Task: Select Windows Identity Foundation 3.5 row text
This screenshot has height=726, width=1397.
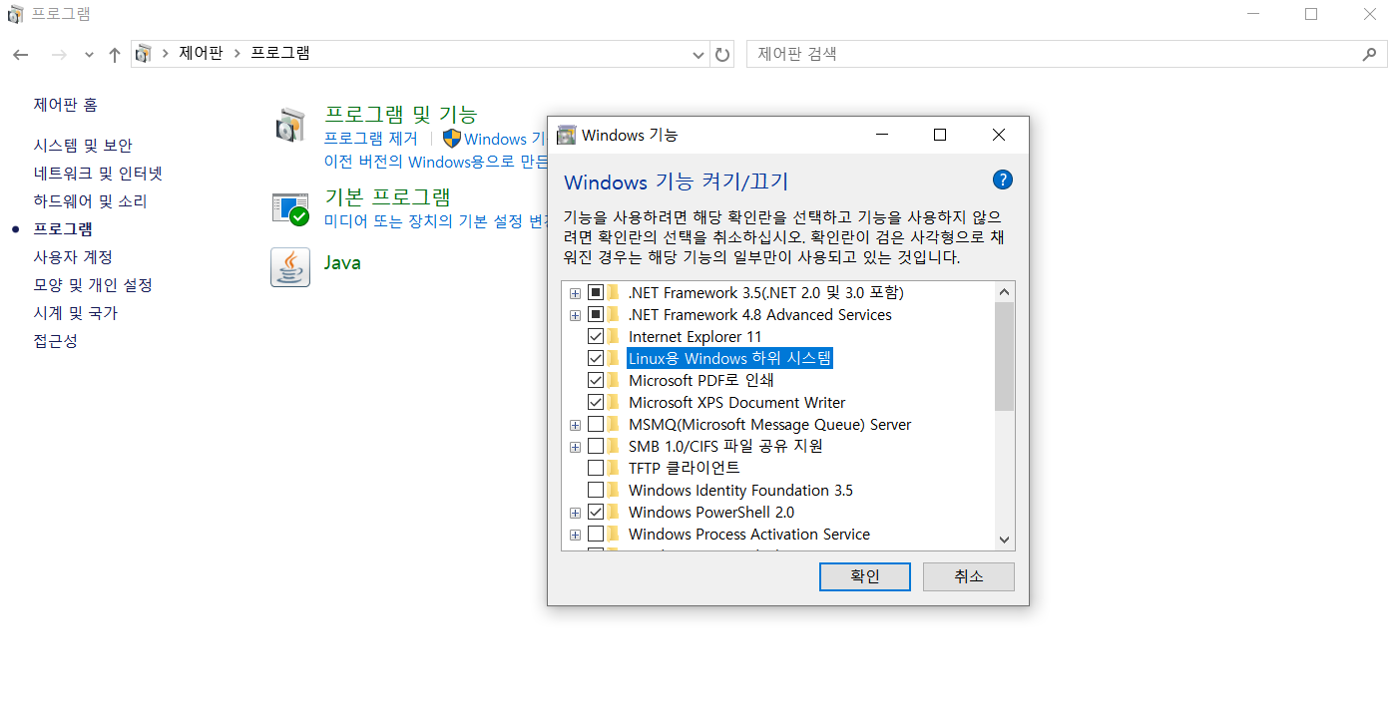Action: point(740,490)
